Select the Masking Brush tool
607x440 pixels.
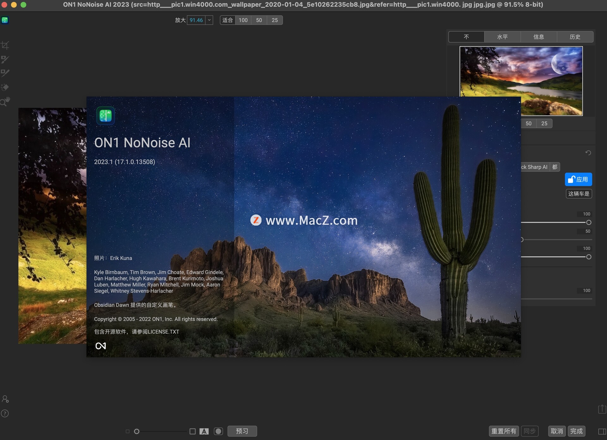pos(5,59)
